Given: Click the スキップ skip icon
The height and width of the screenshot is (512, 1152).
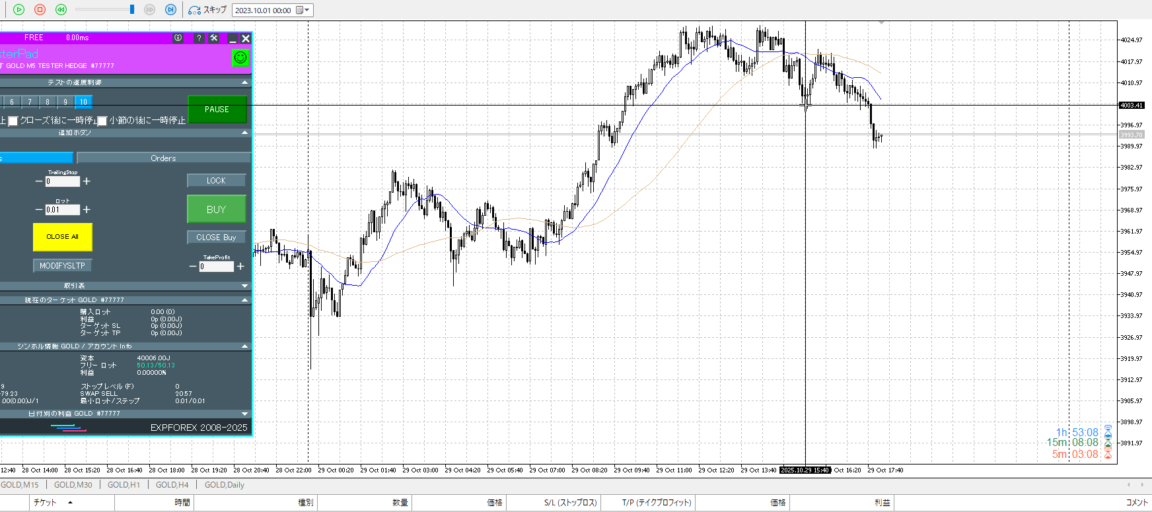Looking at the screenshot, I should (194, 10).
